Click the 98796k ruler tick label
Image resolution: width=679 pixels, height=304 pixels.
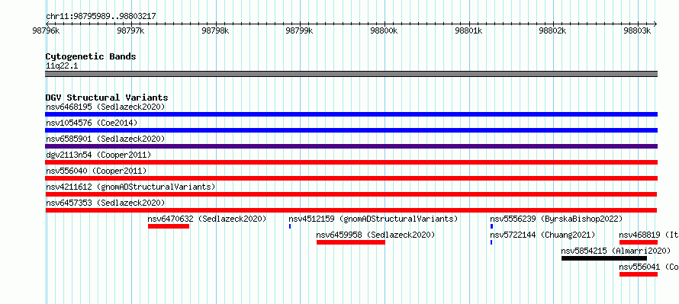click(46, 31)
